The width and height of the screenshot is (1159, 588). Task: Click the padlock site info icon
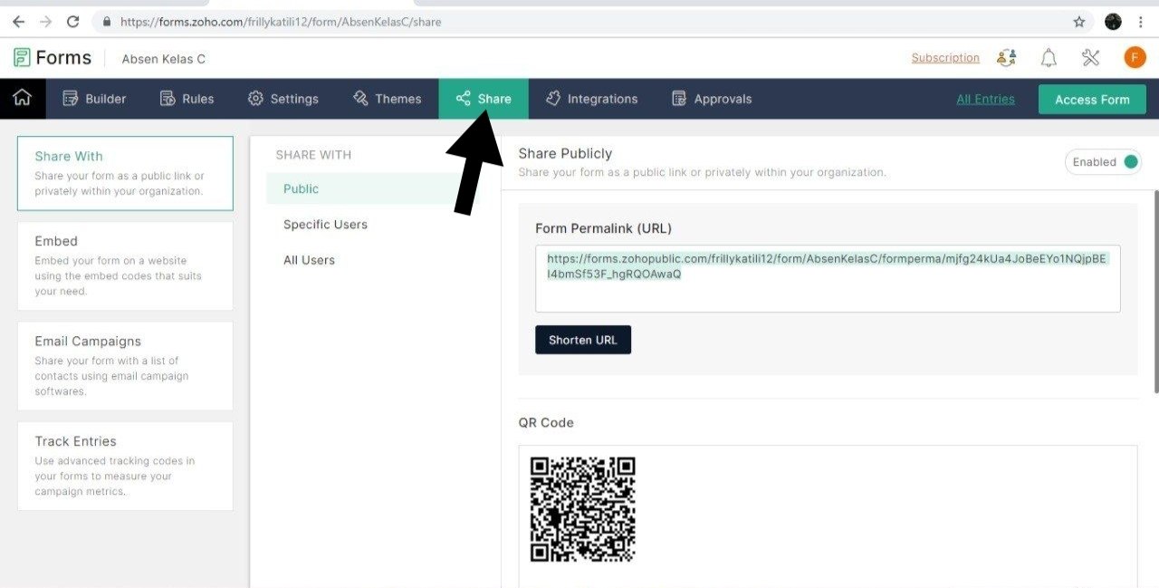pyautogui.click(x=107, y=22)
